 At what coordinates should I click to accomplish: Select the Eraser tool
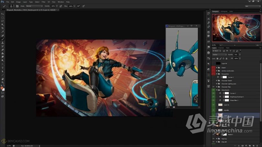[3, 50]
